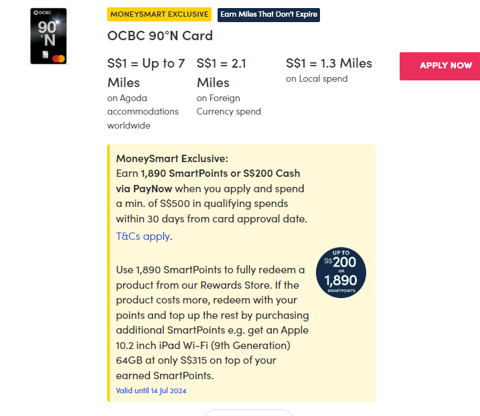The width and height of the screenshot is (480, 416).
Task: Click the S$1 = 1.3 Miles rate
Action: [329, 63]
